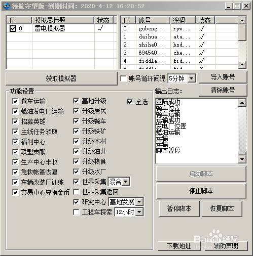The width and height of the screenshot is (253, 256).
Task: Open the 12小时 exploration dropdown
Action: pyautogui.click(x=139, y=212)
